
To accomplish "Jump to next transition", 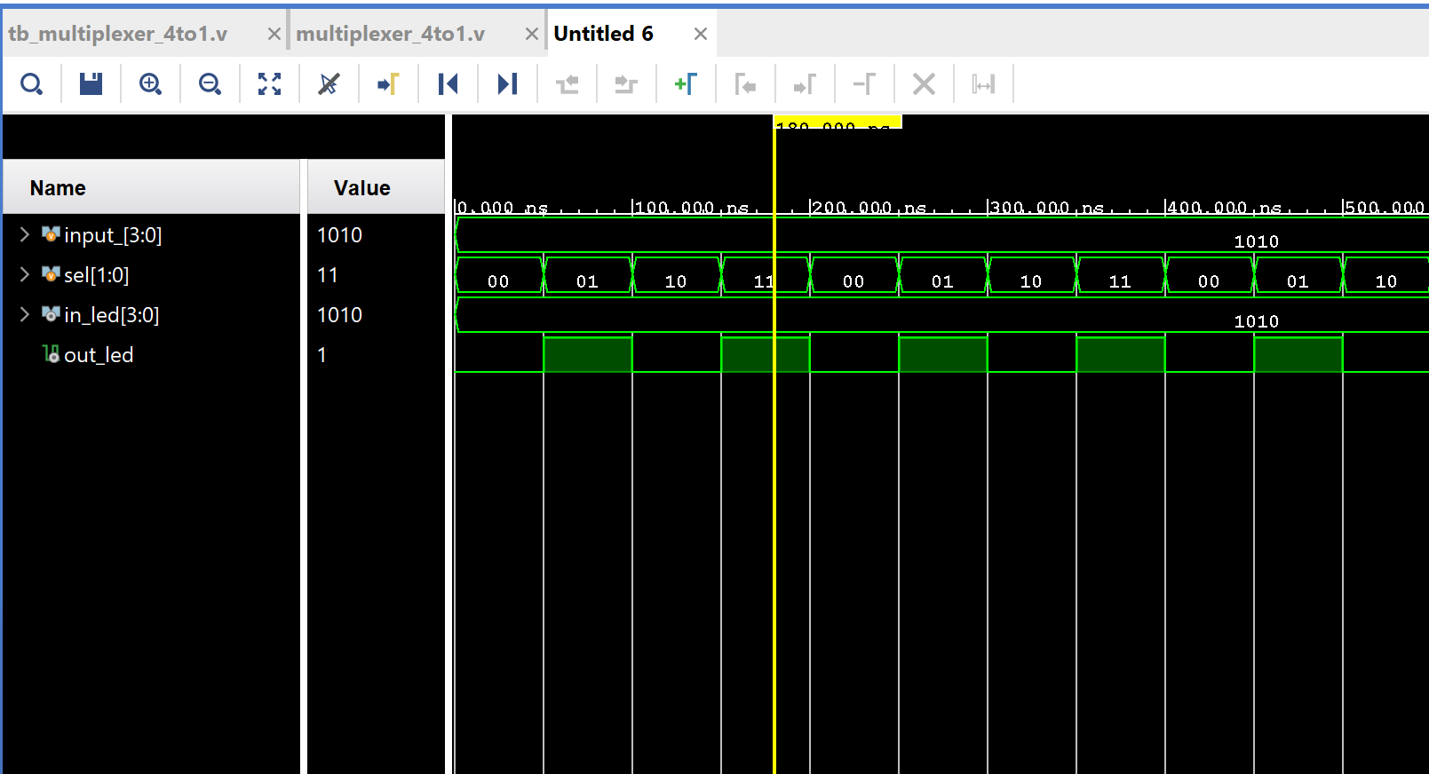I will tap(626, 84).
